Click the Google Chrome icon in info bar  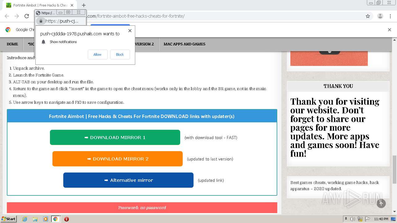[8, 30]
